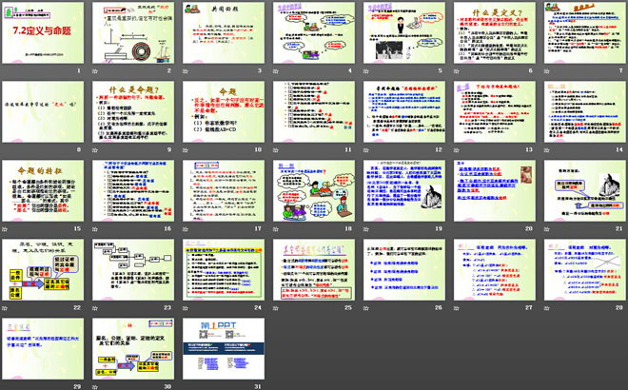Image resolution: width=628 pixels, height=390 pixels.
Task: Click the animation star under slide 13
Action: tap(456, 150)
